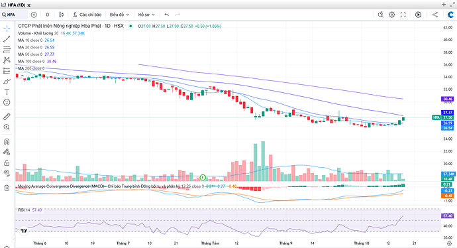Select the HPA (1D) tab
The height and width of the screenshot is (248, 457).
tap(16, 5)
